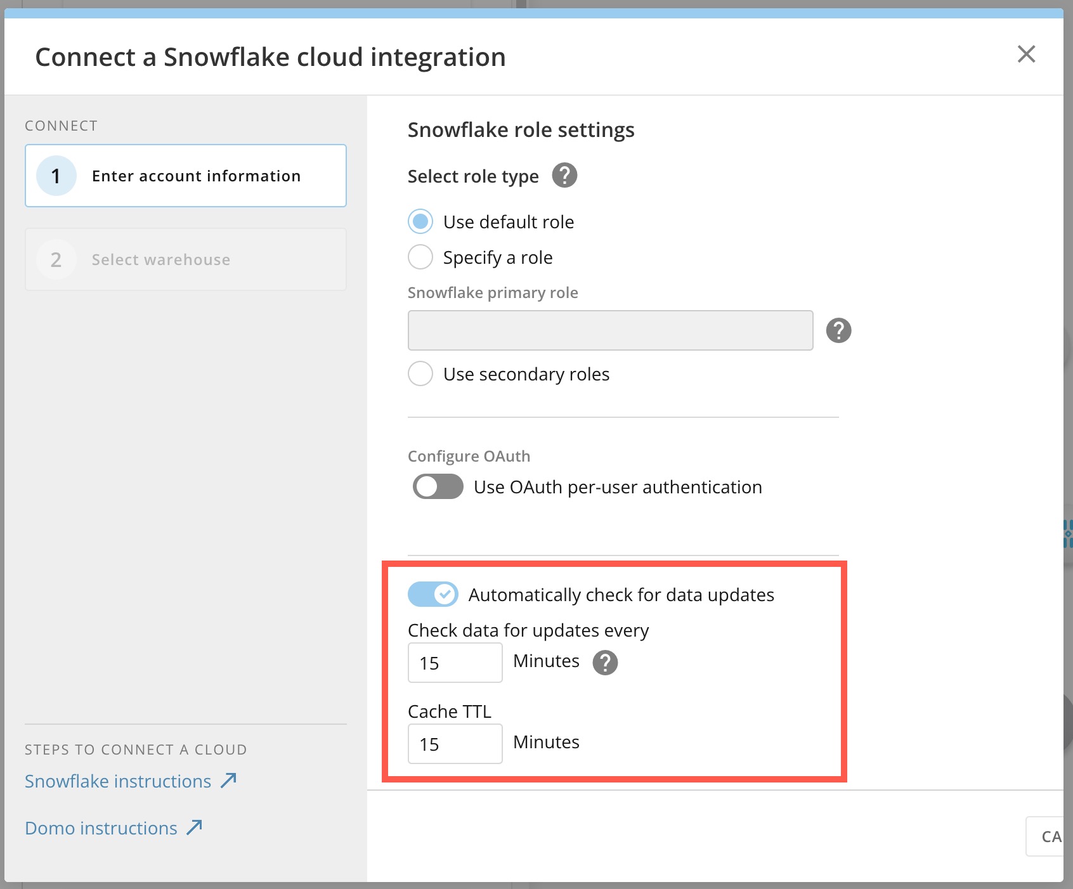
Task: Choose the Specify a role option
Action: point(420,257)
